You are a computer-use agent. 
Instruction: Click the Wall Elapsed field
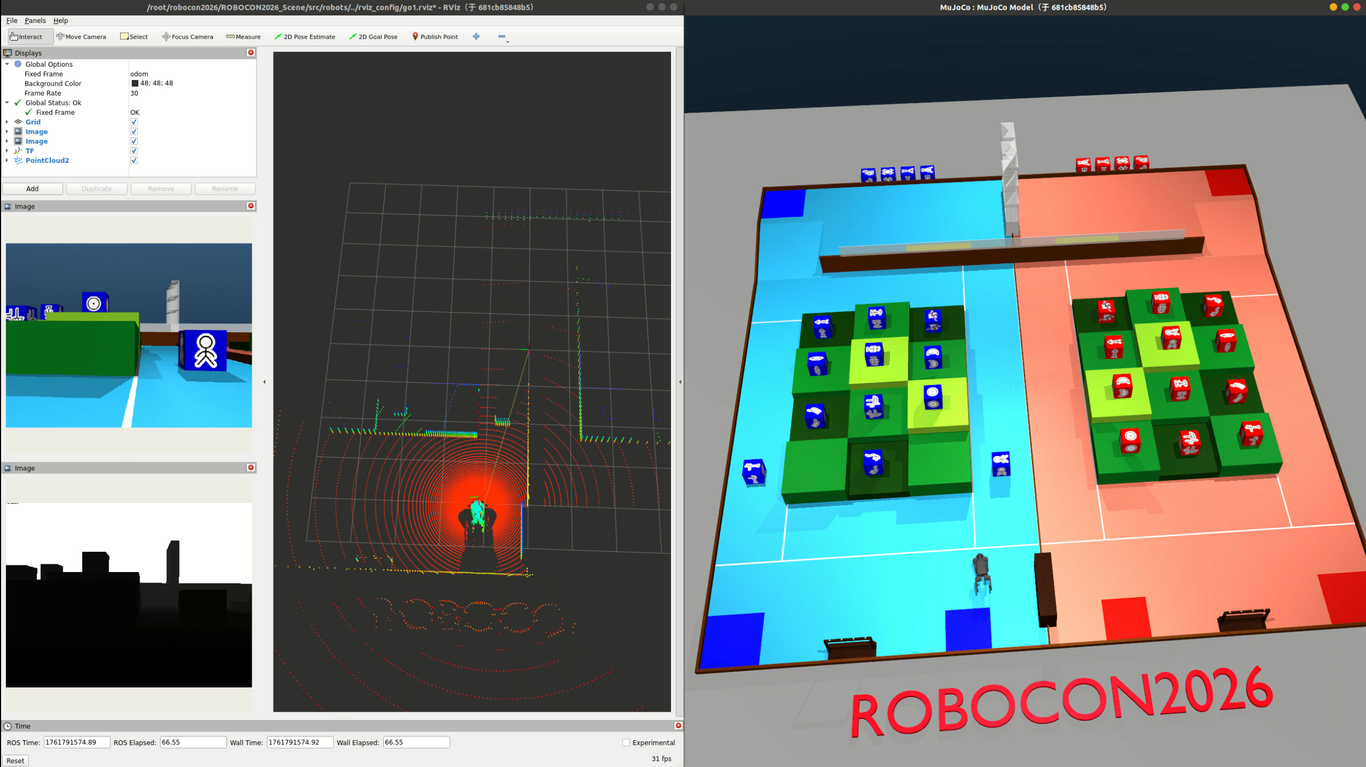(x=416, y=742)
